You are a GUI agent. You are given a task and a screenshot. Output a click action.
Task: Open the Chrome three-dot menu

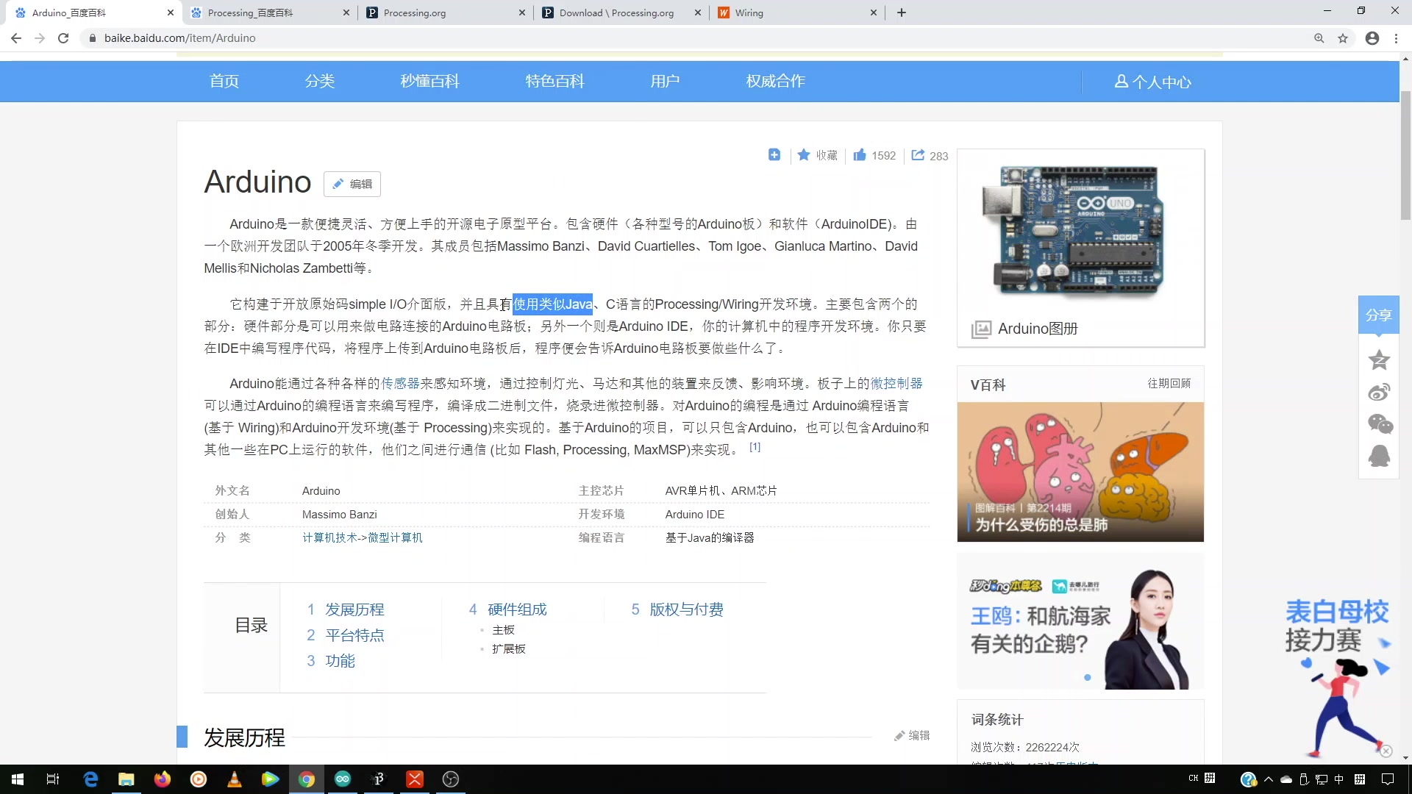pos(1396,38)
